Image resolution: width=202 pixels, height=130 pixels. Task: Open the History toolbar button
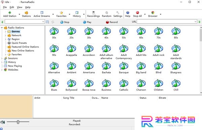click(77, 14)
